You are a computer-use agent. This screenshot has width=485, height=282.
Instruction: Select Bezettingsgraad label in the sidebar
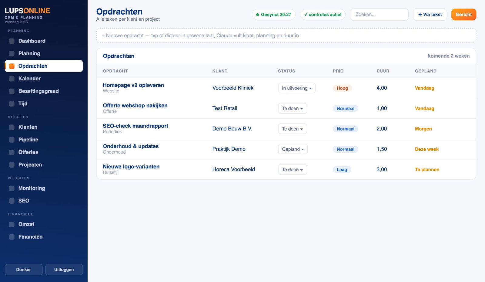click(x=38, y=91)
